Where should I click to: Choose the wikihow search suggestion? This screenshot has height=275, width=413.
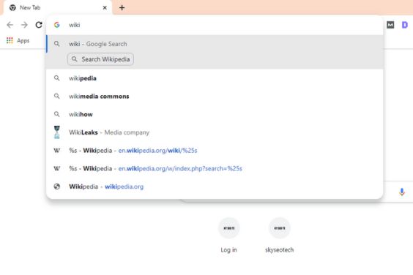click(x=215, y=114)
